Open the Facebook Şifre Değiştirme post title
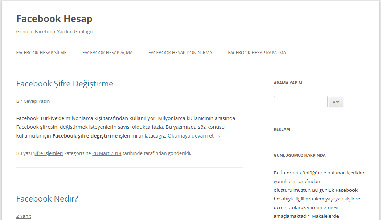Image resolution: width=381 pixels, height=220 pixels. pos(65,84)
